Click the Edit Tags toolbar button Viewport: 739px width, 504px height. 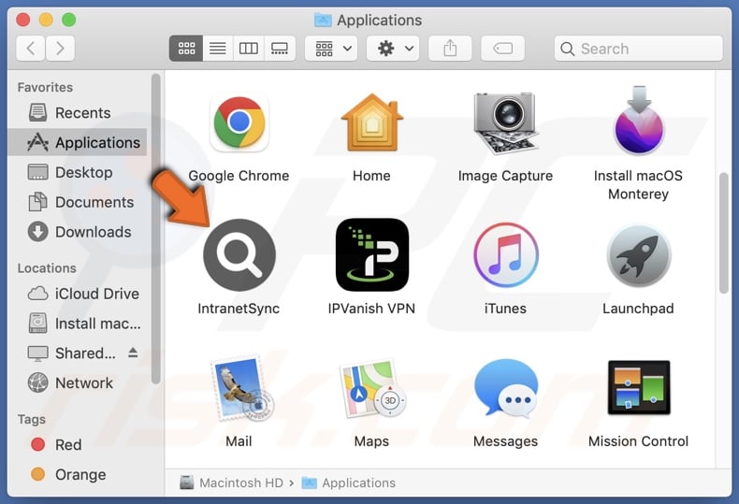click(x=503, y=48)
